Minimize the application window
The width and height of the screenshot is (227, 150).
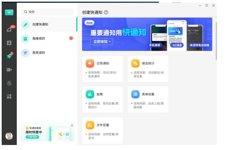click(200, 5)
